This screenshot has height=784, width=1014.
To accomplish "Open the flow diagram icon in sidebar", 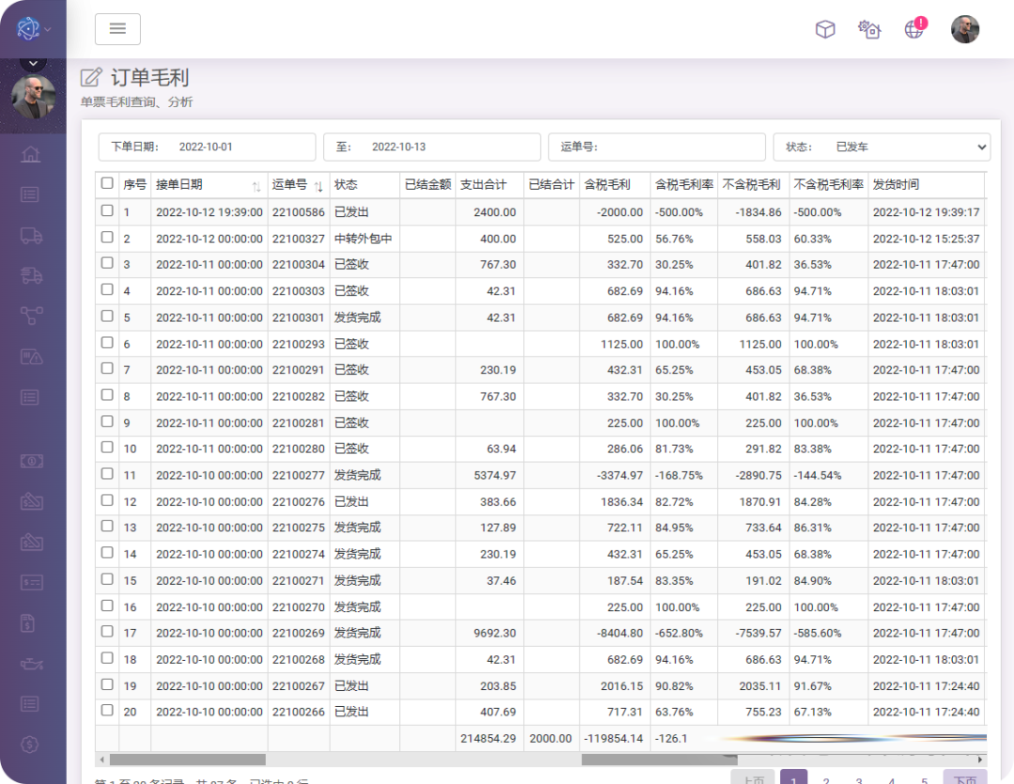I will (x=31, y=315).
